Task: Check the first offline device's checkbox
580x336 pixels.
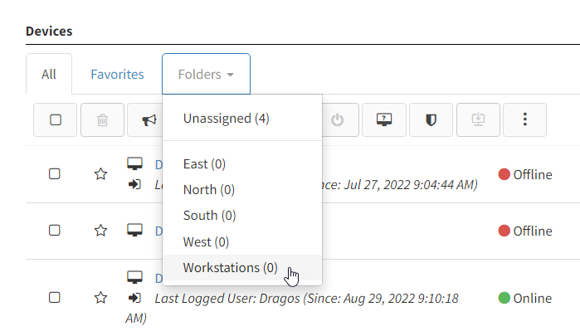Action: tap(55, 174)
